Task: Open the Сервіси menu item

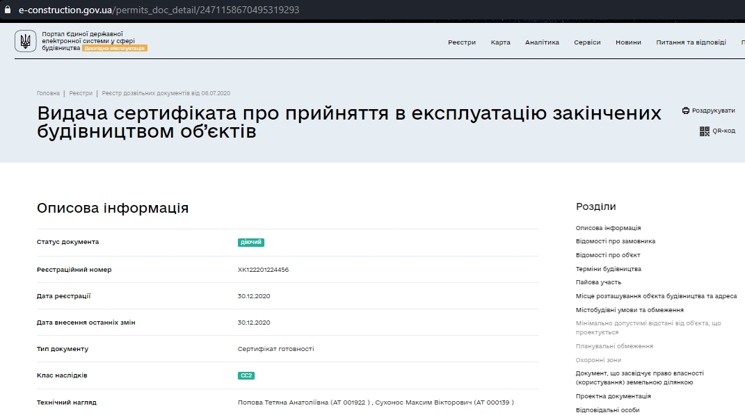Action: click(x=587, y=42)
